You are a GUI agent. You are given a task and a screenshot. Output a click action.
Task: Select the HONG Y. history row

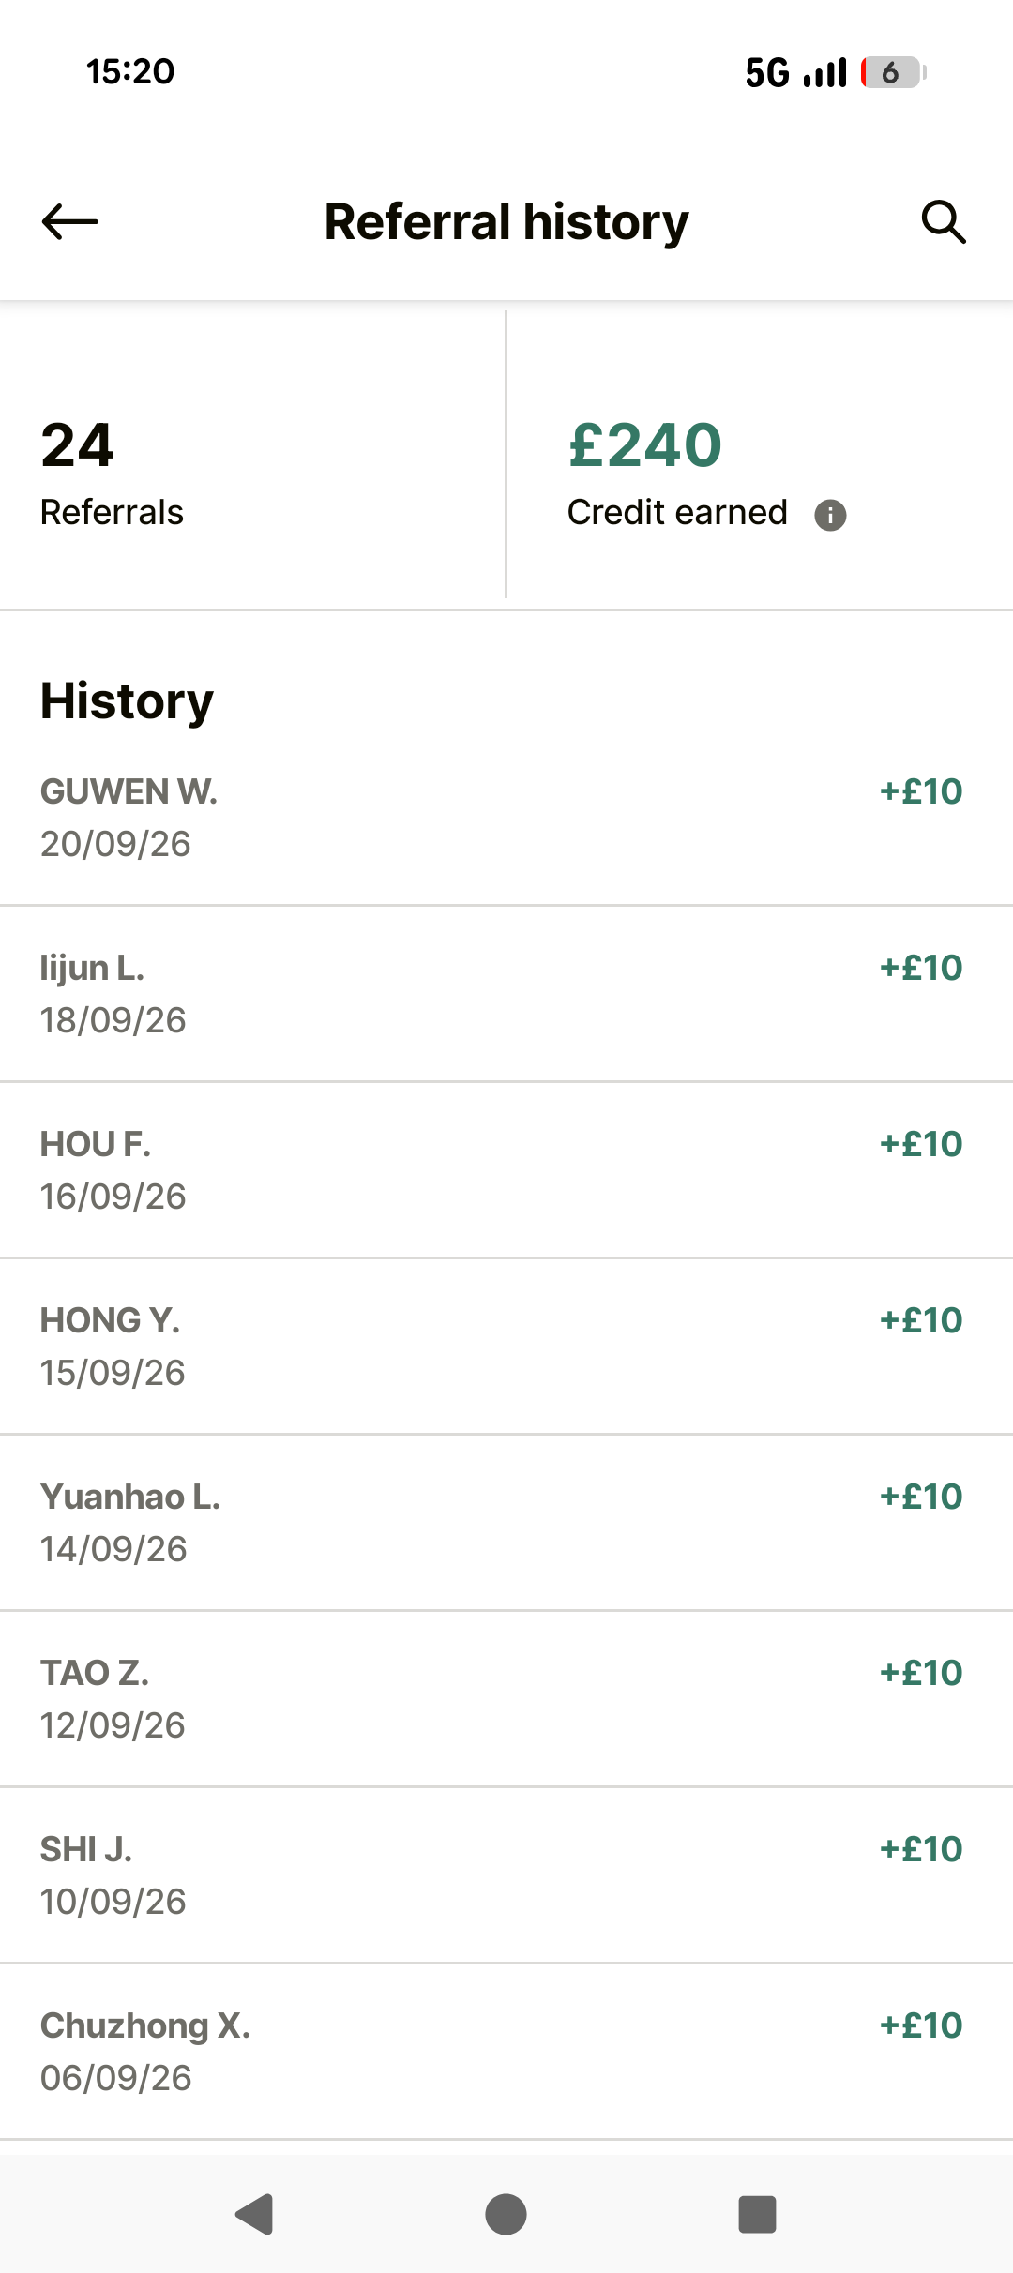click(x=506, y=1347)
